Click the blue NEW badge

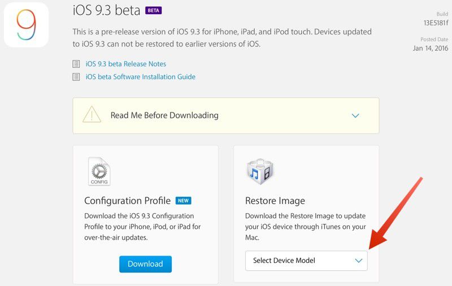(x=183, y=201)
